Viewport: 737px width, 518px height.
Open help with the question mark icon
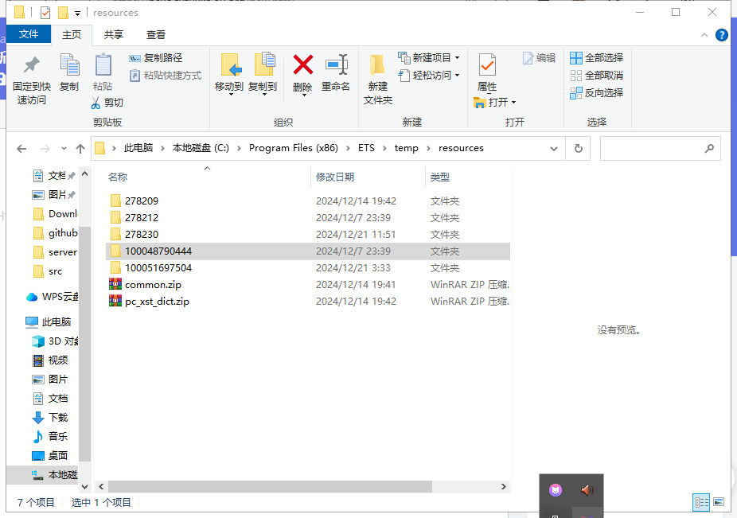pos(722,35)
